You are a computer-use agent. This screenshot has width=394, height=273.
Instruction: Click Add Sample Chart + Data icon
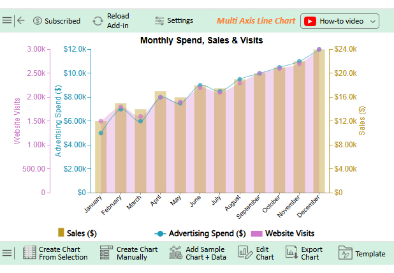[176, 253]
